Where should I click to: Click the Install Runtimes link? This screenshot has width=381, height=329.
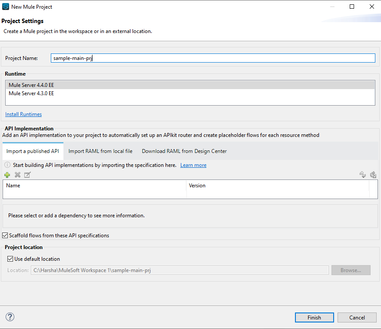tap(23, 114)
